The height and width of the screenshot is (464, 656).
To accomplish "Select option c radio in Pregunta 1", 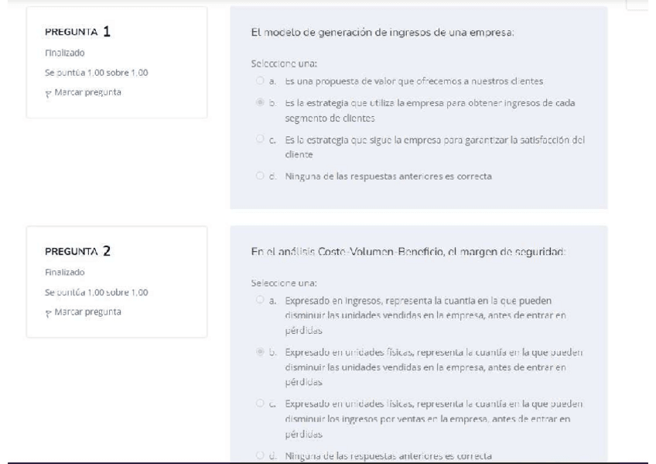I will [260, 139].
